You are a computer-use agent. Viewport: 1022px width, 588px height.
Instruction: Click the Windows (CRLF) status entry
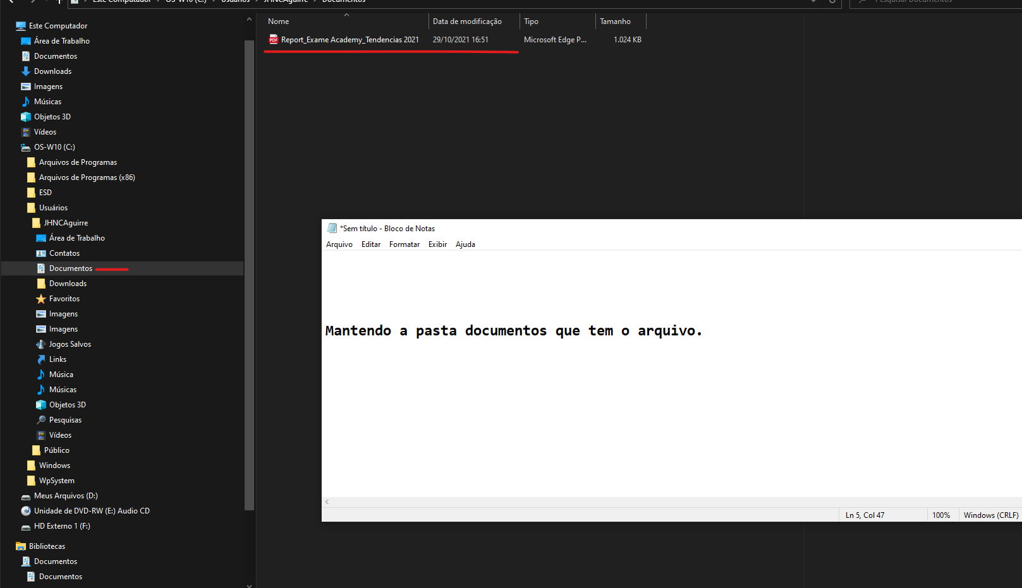tap(991, 515)
